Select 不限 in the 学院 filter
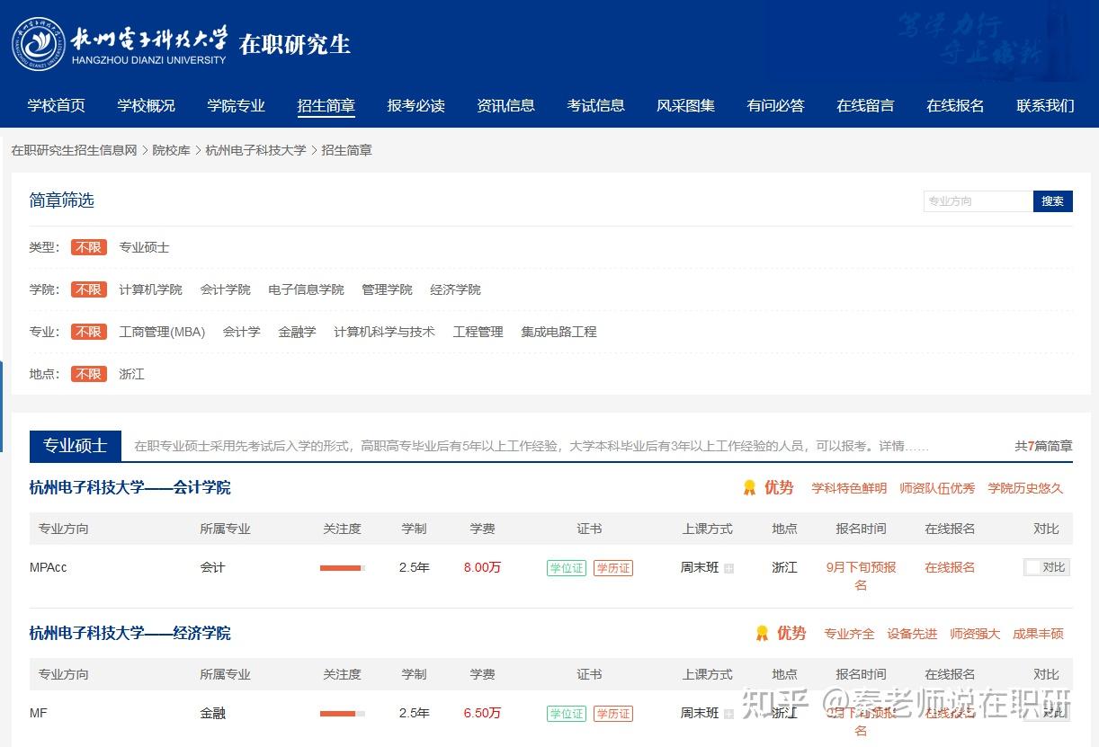This screenshot has height=747, width=1099. tap(89, 289)
